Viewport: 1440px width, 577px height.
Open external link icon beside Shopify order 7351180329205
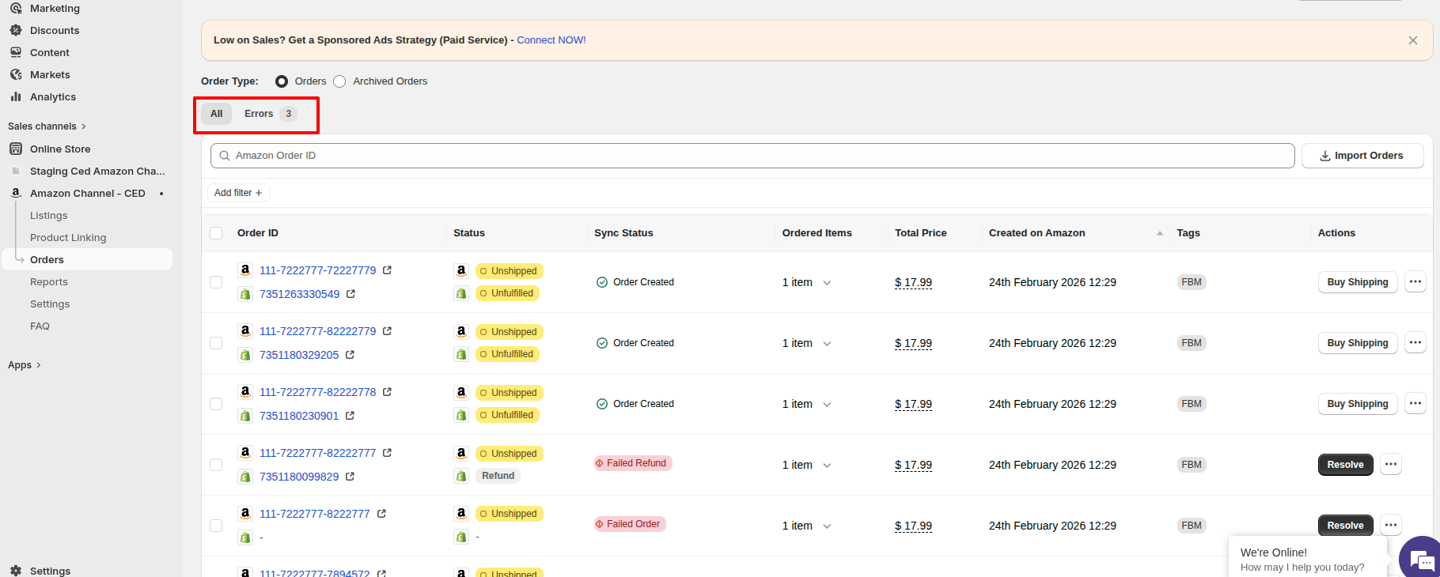click(350, 355)
